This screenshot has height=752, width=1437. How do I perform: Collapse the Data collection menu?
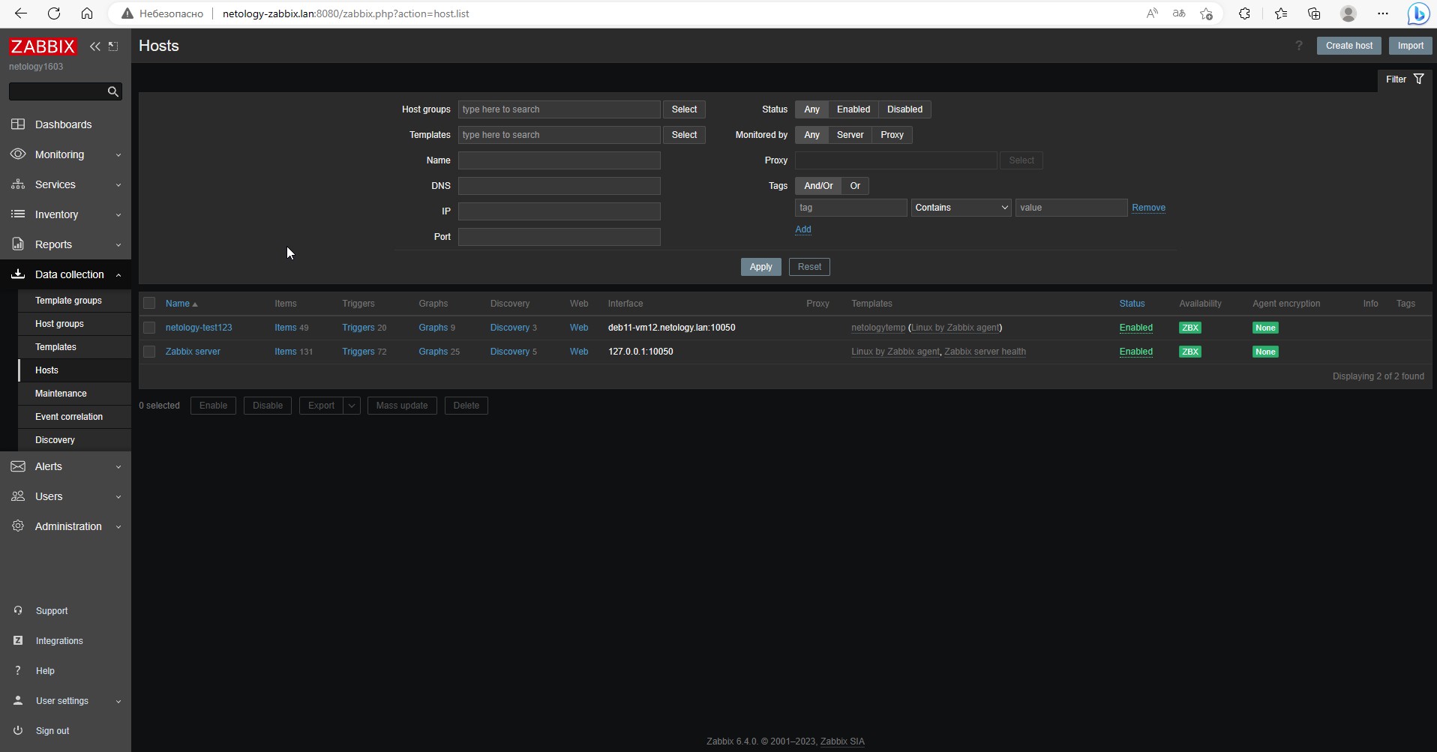[x=118, y=274]
